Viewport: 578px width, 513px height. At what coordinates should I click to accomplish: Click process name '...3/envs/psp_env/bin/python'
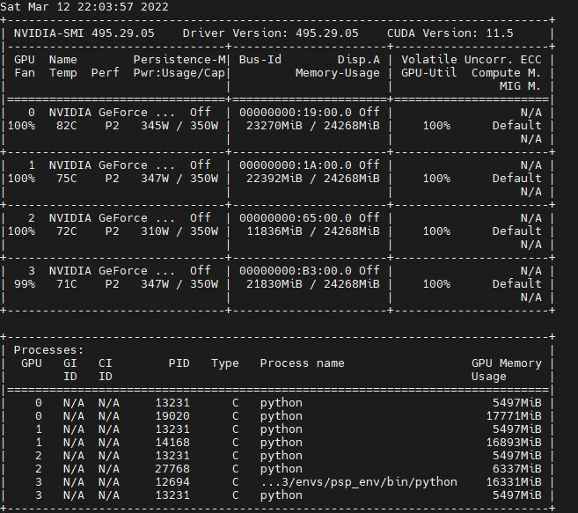point(359,482)
